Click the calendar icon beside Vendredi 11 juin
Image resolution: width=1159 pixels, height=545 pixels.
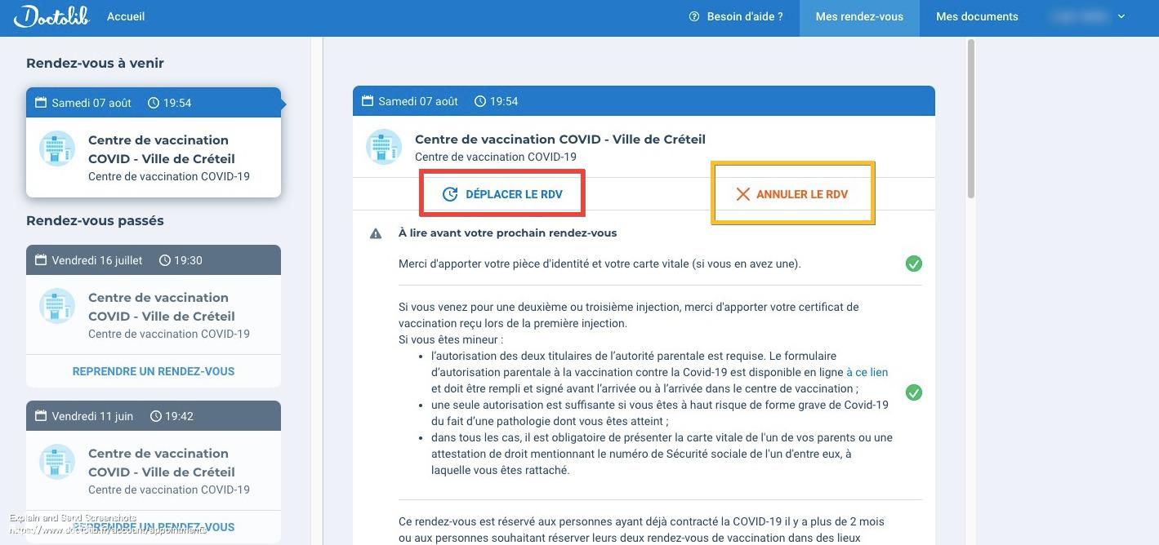41,416
